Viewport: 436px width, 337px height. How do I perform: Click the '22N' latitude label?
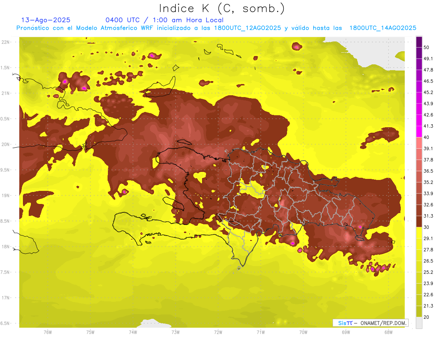pyautogui.click(x=5, y=42)
